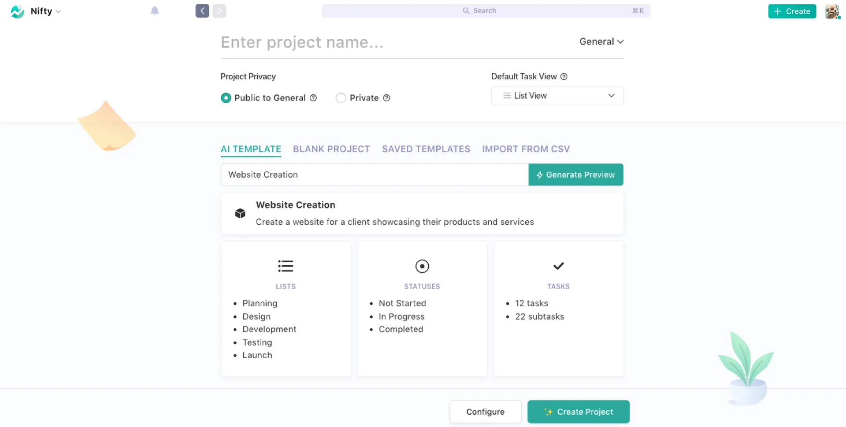Open the search bar
Image resolution: width=846 pixels, height=427 pixels.
tap(486, 11)
